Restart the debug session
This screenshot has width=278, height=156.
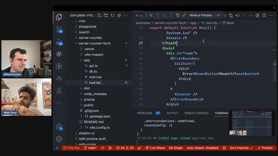(x=178, y=16)
